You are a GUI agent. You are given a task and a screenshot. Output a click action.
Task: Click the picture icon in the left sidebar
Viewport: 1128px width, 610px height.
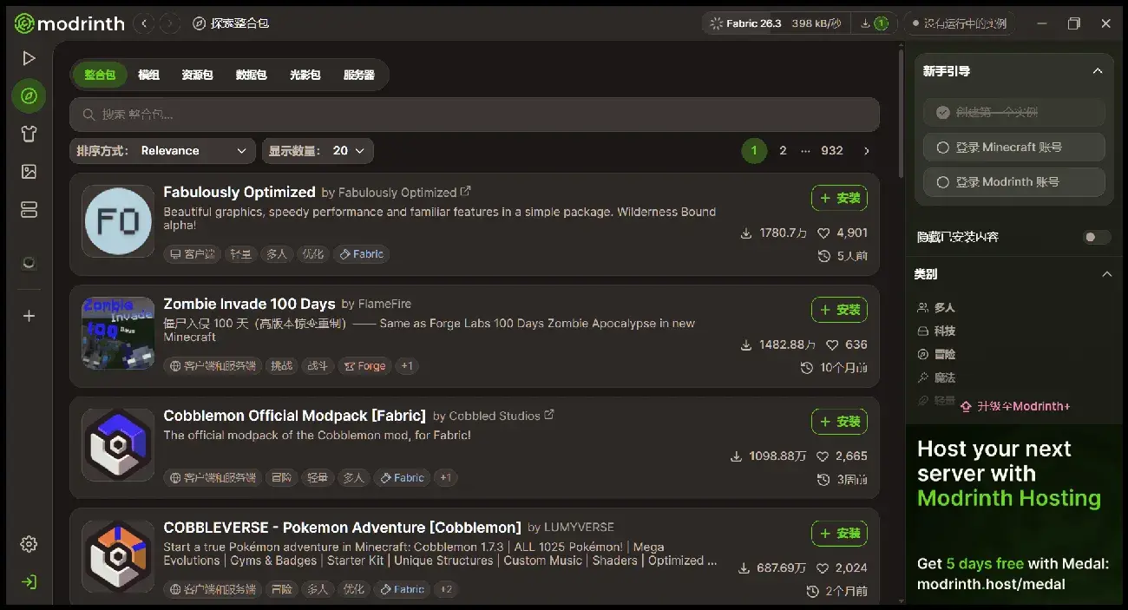coord(29,172)
